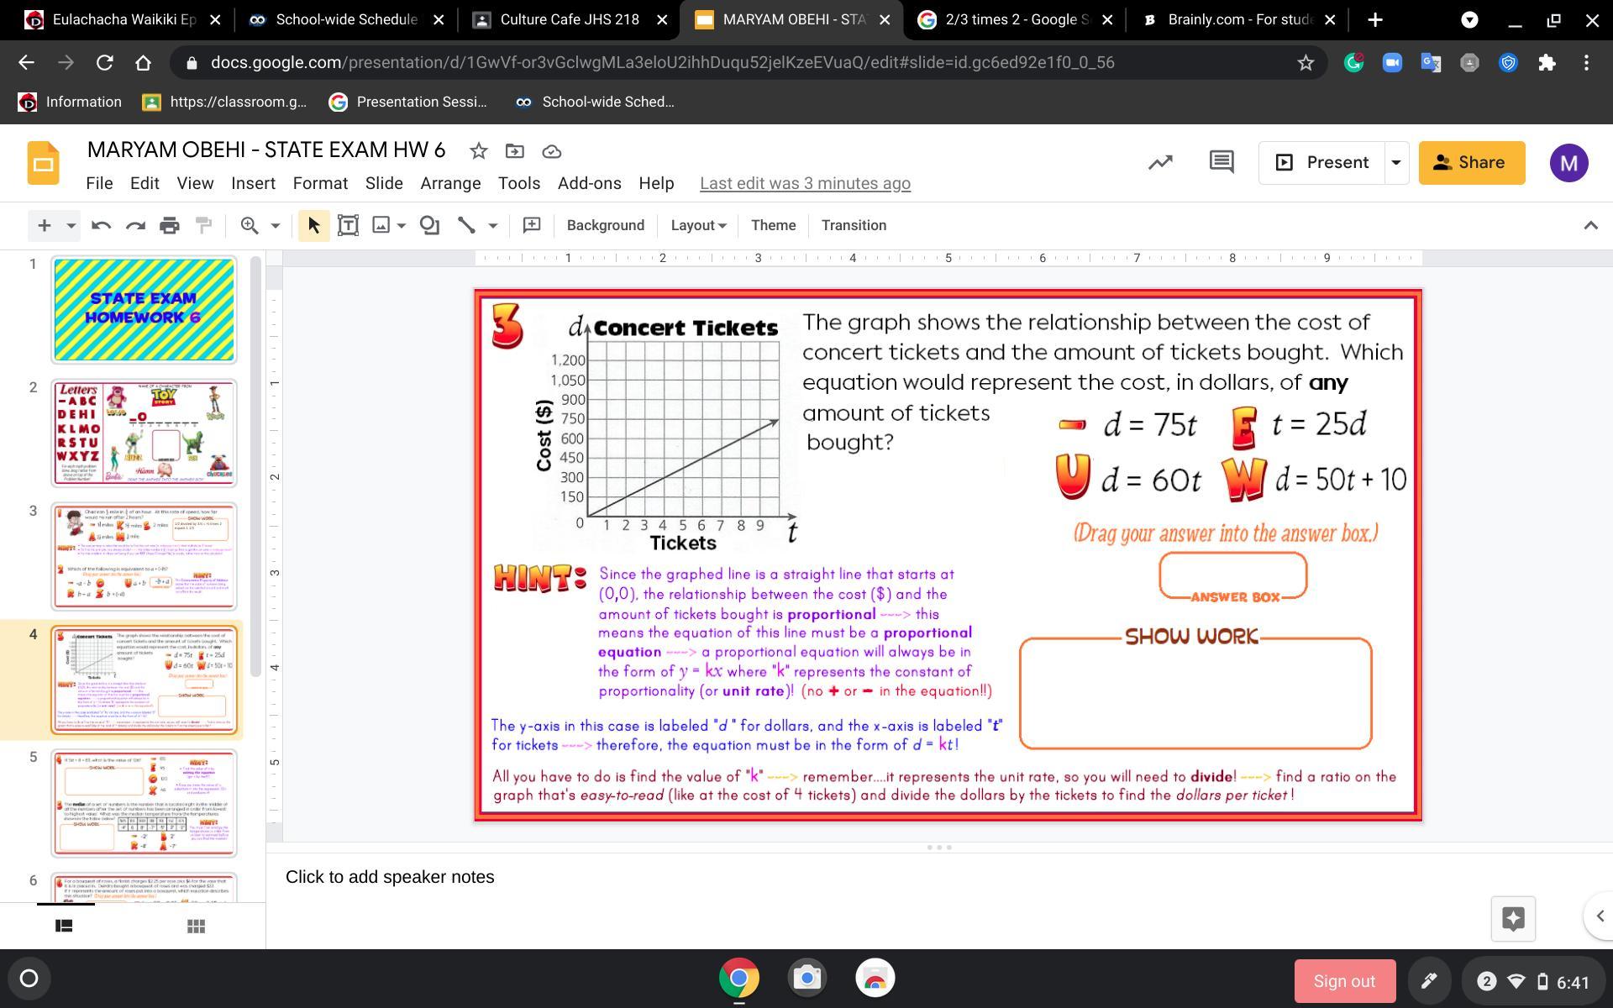Open the Insert menu
The width and height of the screenshot is (1613, 1008).
253,183
